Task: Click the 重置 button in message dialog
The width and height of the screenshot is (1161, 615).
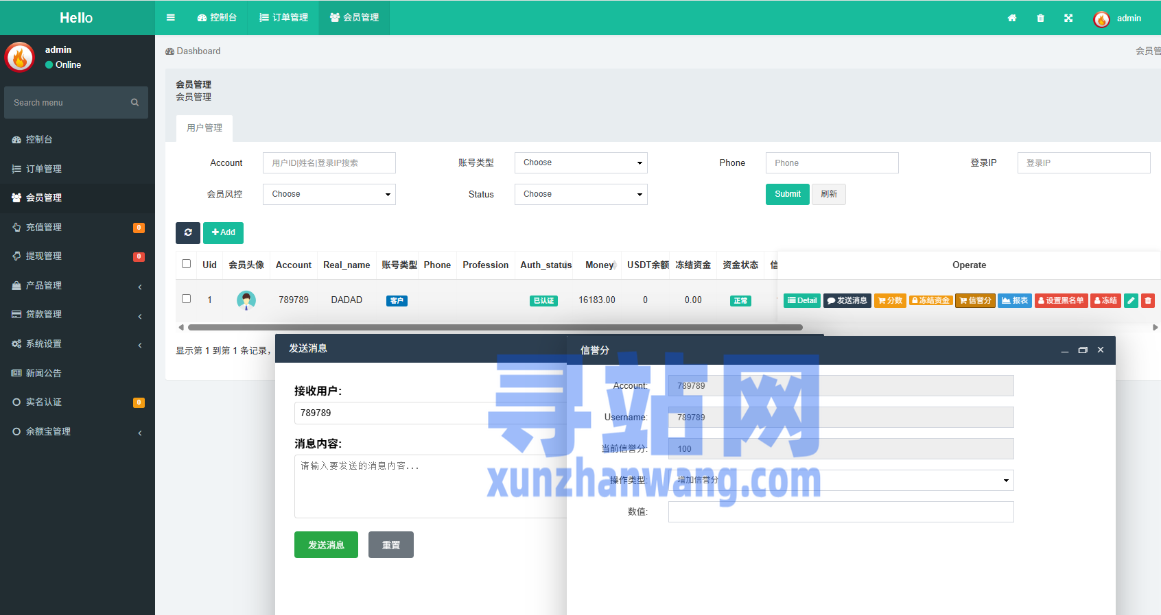Action: click(391, 545)
